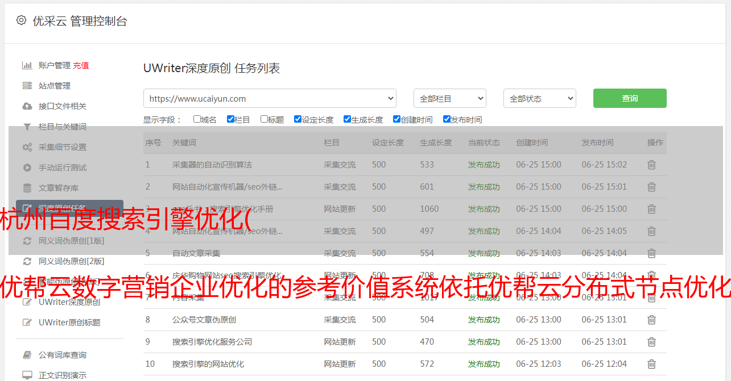The image size is (731, 381).
Task: Click the gears icon for 采集细节设置
Action: [x=27, y=147]
